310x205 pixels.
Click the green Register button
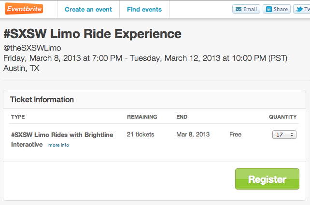pyautogui.click(x=267, y=179)
